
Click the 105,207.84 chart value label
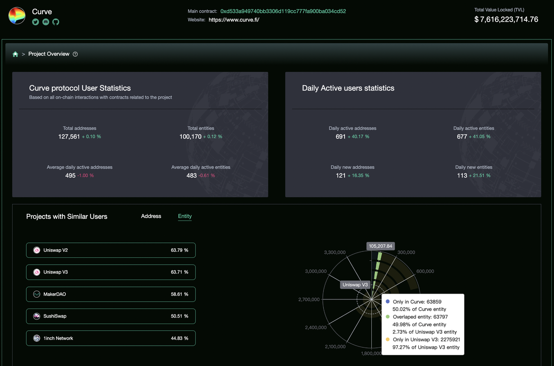pyautogui.click(x=380, y=246)
